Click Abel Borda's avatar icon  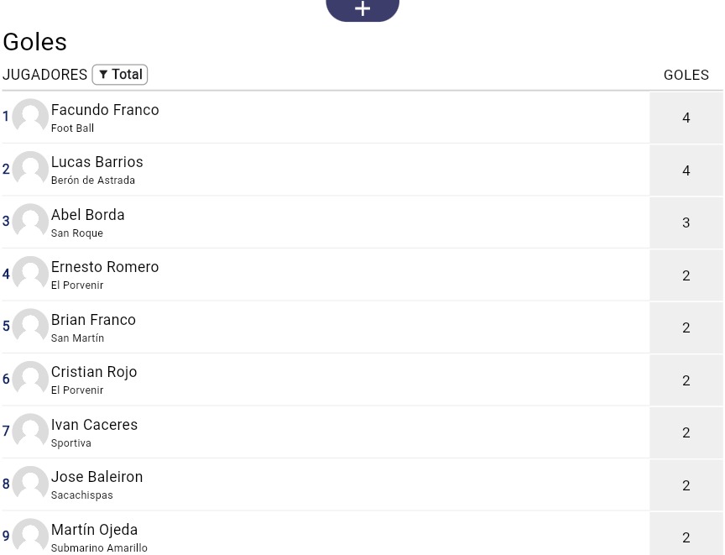[x=30, y=222]
